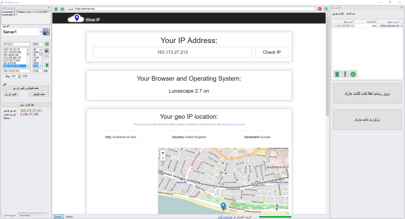405x219 pixels.
Task: Switch to the شبیه ساز tab
Action: click(25, 215)
